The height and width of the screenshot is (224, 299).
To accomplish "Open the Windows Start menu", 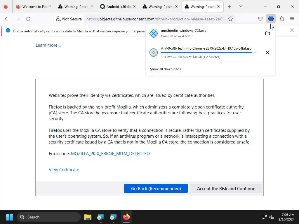I will click(9, 217).
